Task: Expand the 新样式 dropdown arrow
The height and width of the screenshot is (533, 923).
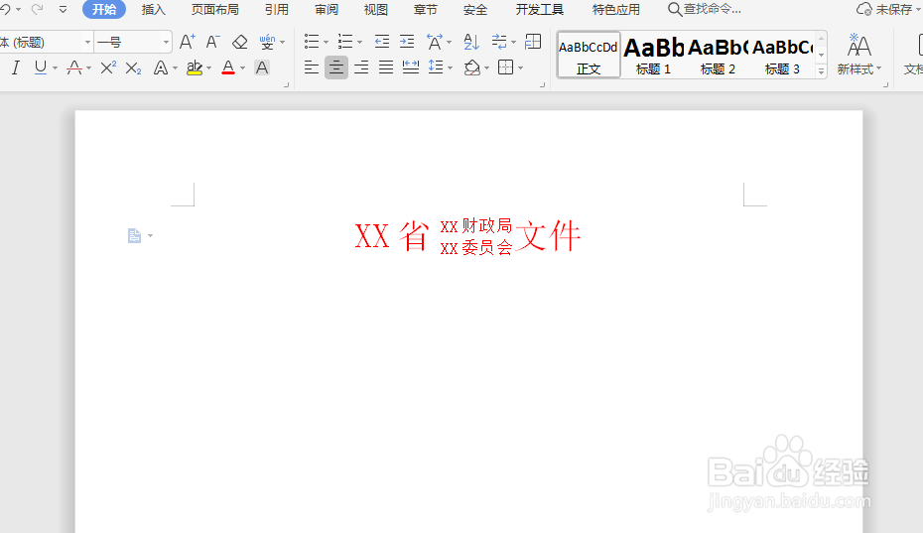Action: (x=879, y=68)
